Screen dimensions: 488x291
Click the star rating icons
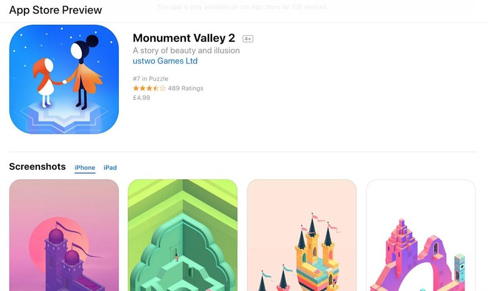pos(149,88)
